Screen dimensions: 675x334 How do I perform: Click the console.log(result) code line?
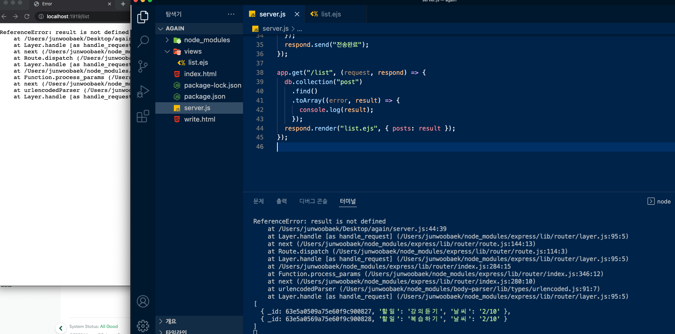[x=336, y=110]
